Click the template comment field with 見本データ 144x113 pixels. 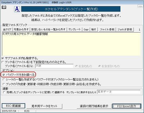[x=119, y=92]
